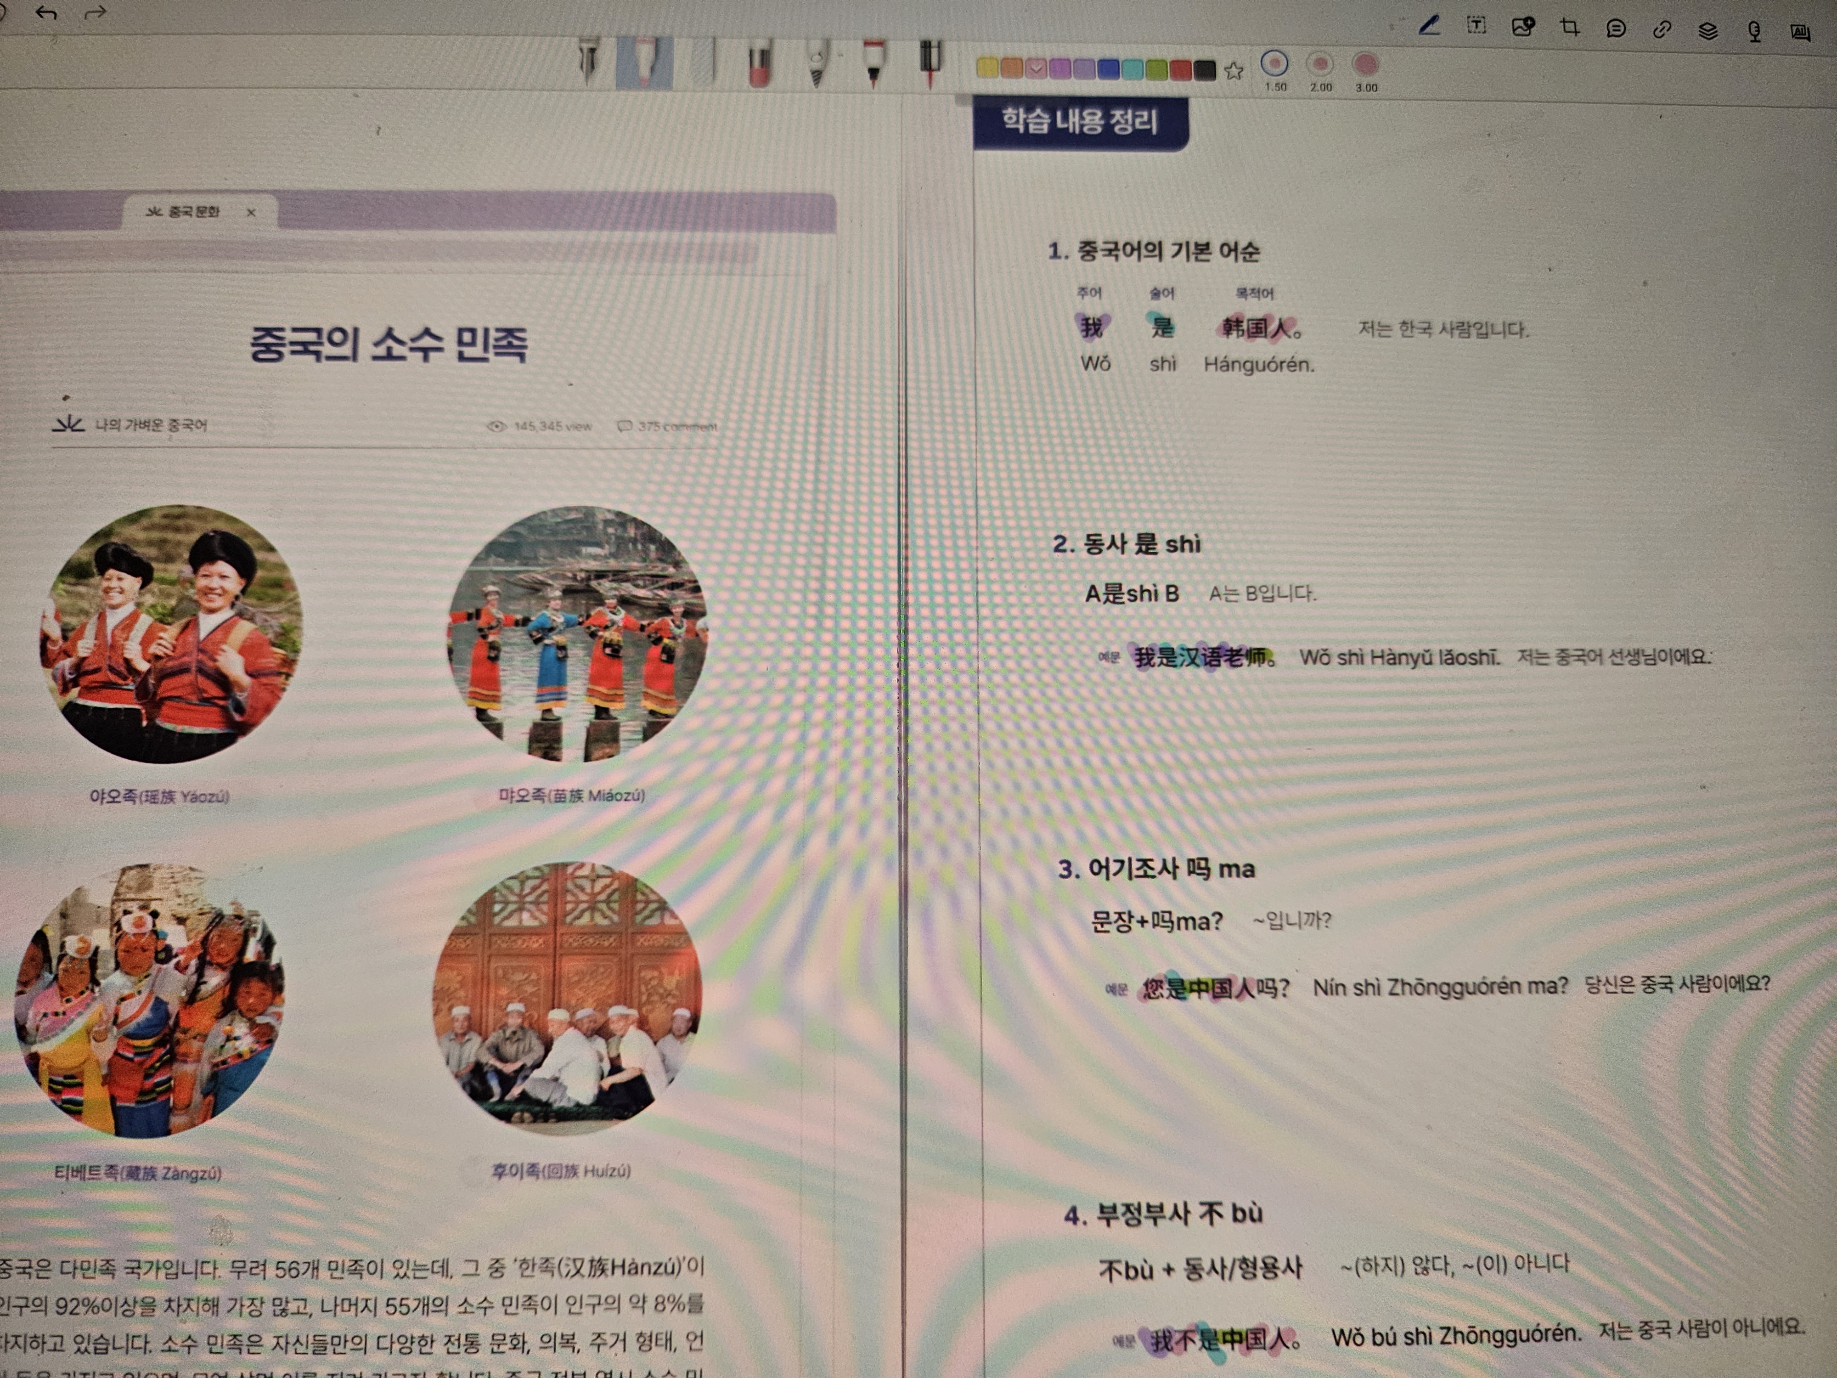Pick the blue color swatch
This screenshot has height=1378, width=1837.
(1108, 69)
